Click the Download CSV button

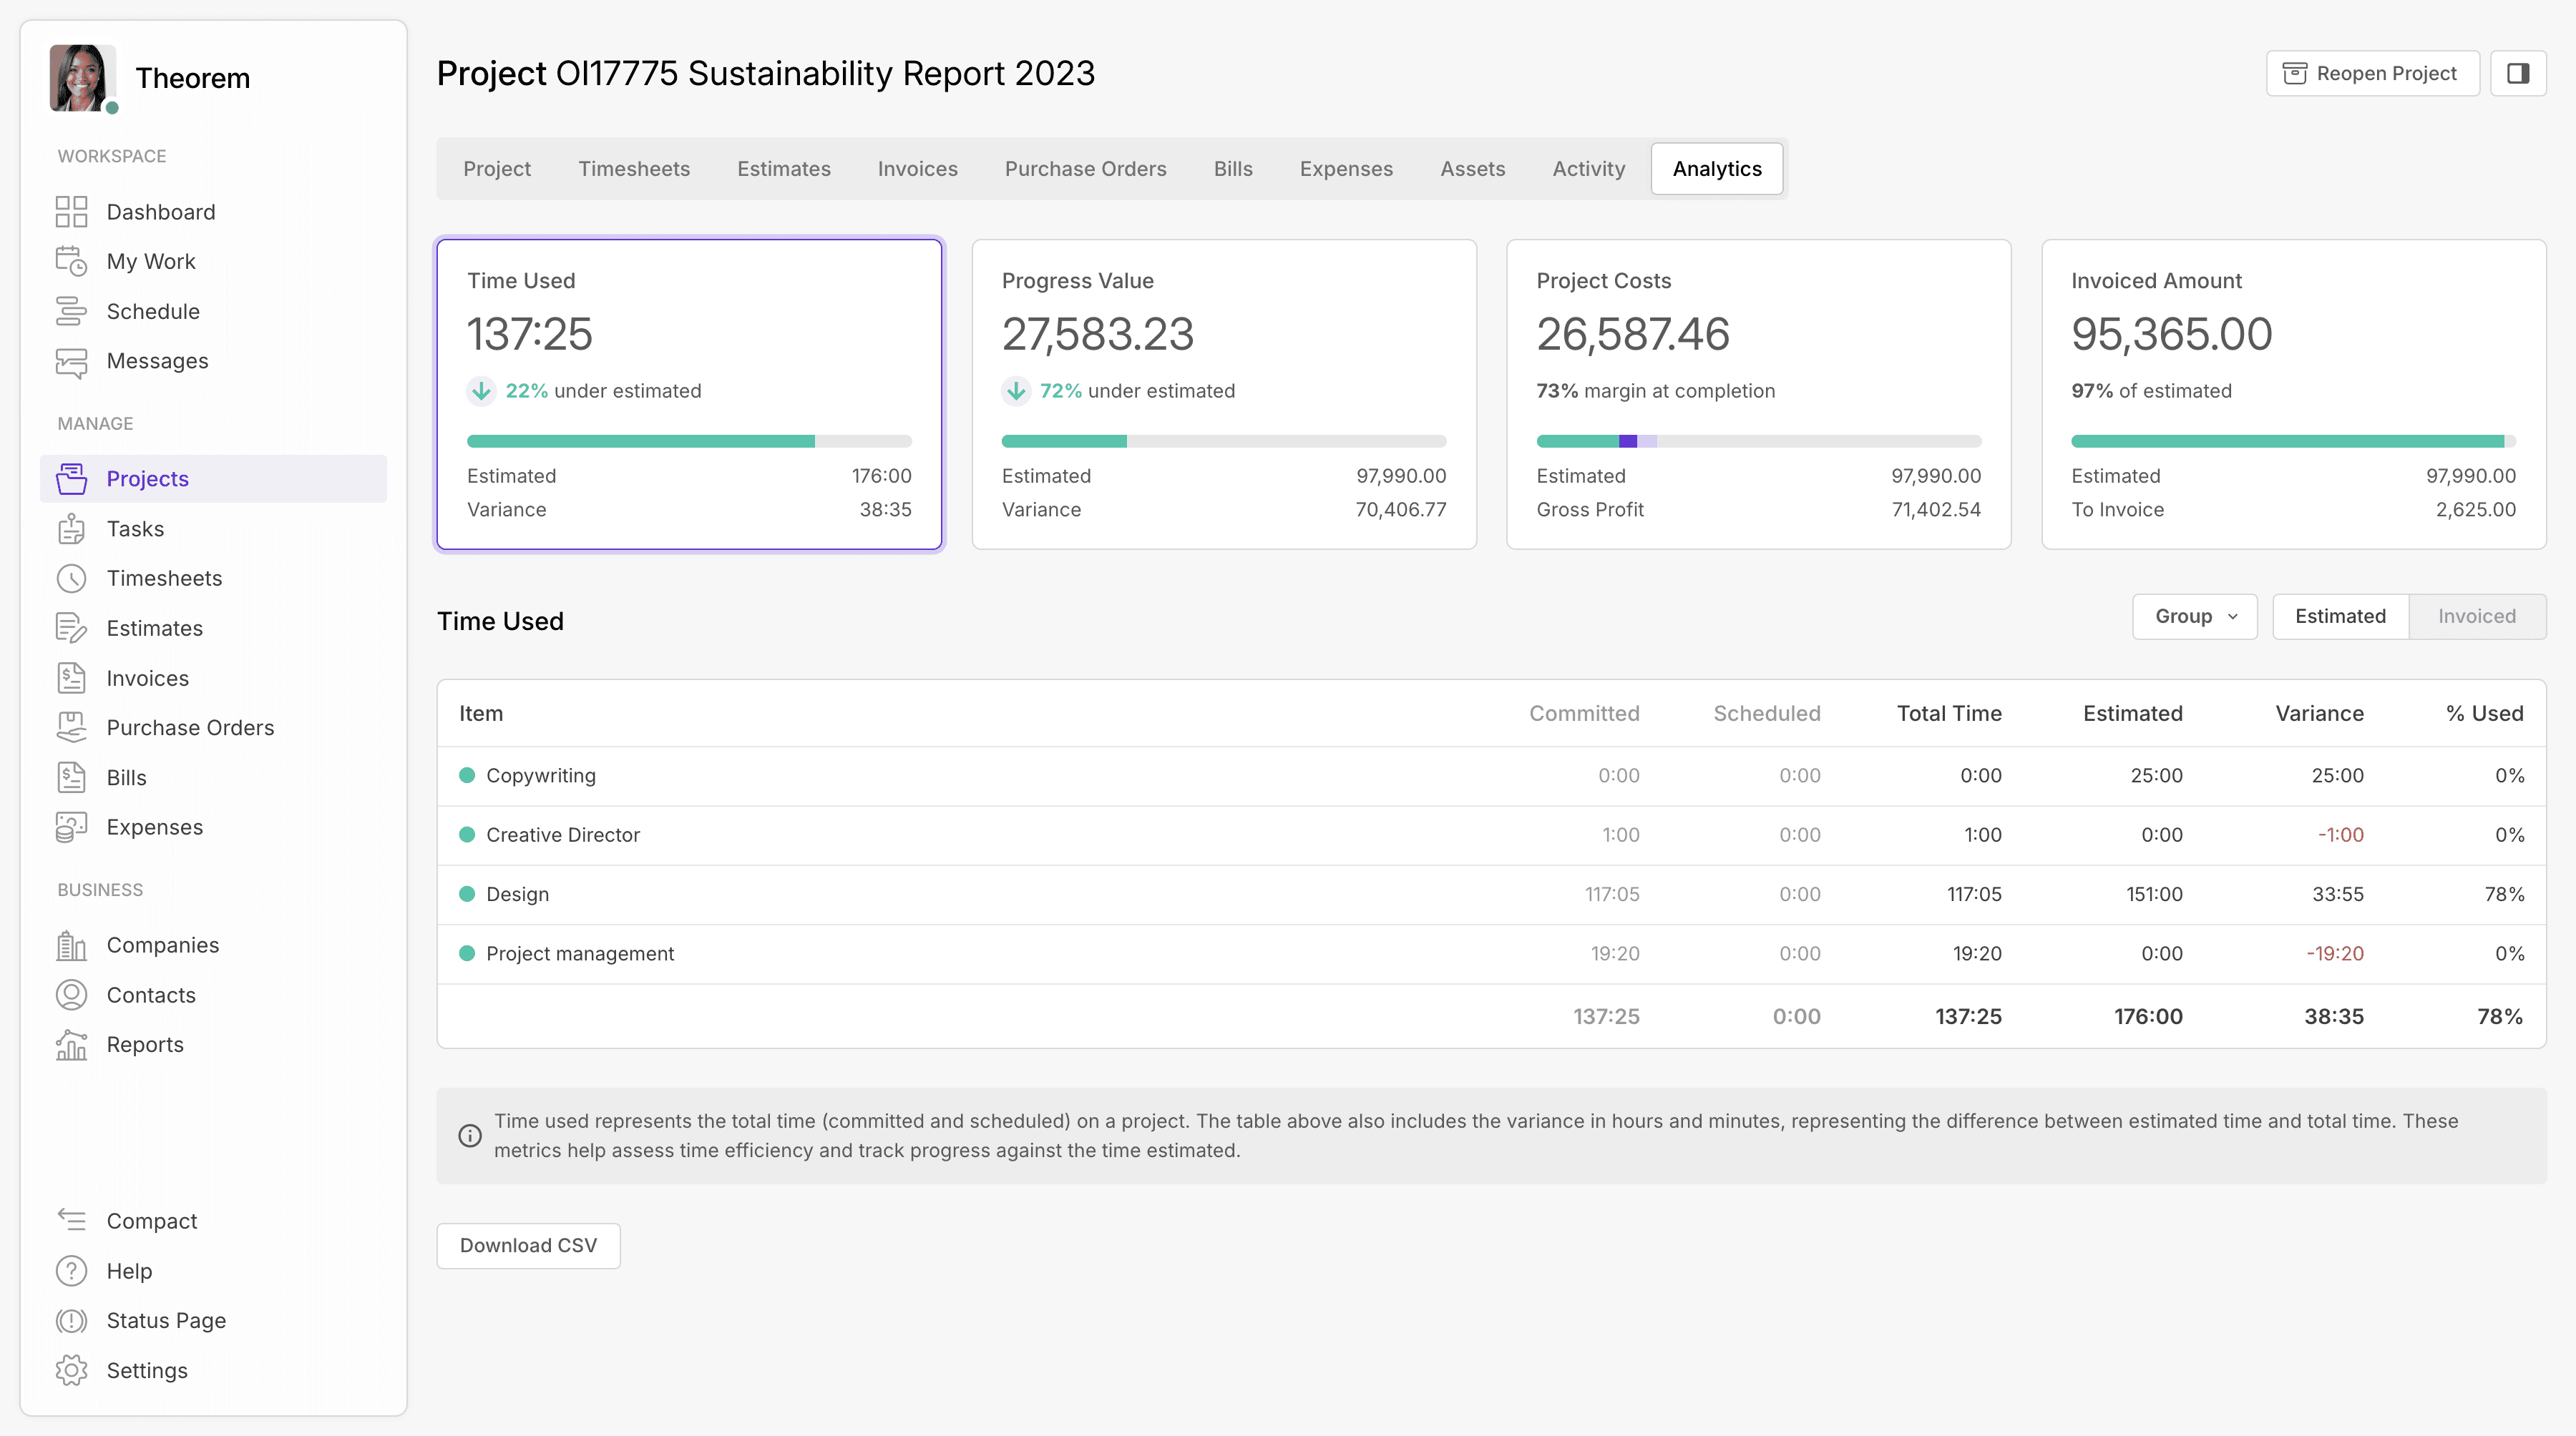[x=528, y=1245]
